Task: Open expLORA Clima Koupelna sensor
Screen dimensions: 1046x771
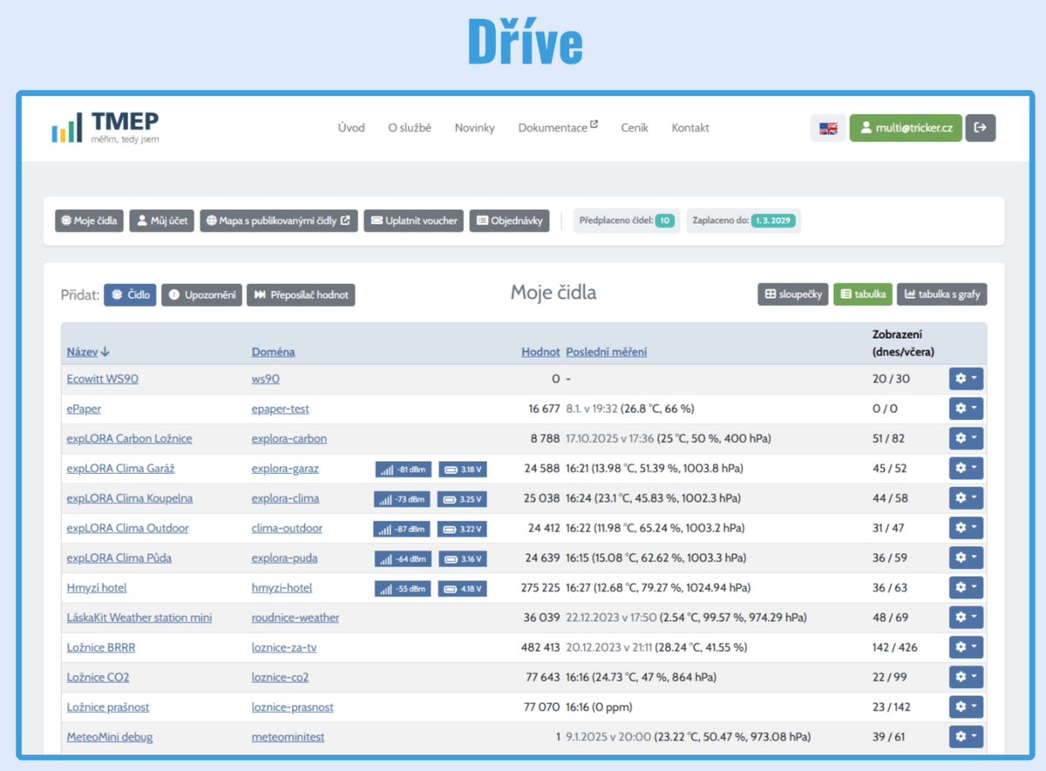Action: pyautogui.click(x=130, y=498)
